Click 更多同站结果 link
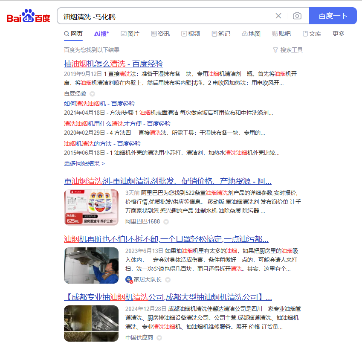This screenshot has height=351, width=362. (84, 163)
